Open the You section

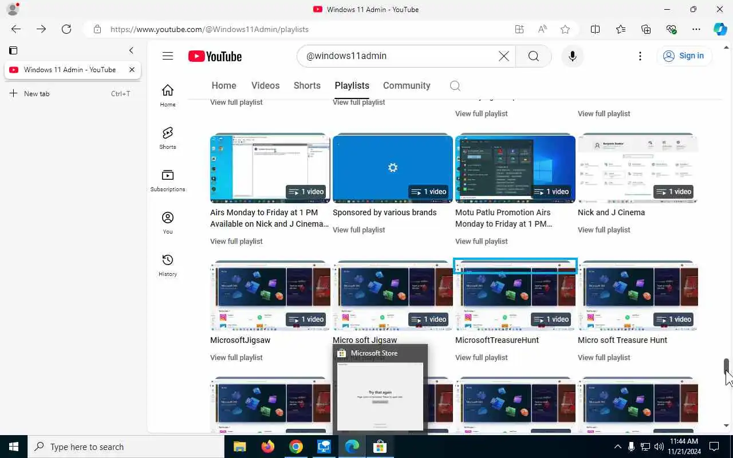click(x=168, y=223)
